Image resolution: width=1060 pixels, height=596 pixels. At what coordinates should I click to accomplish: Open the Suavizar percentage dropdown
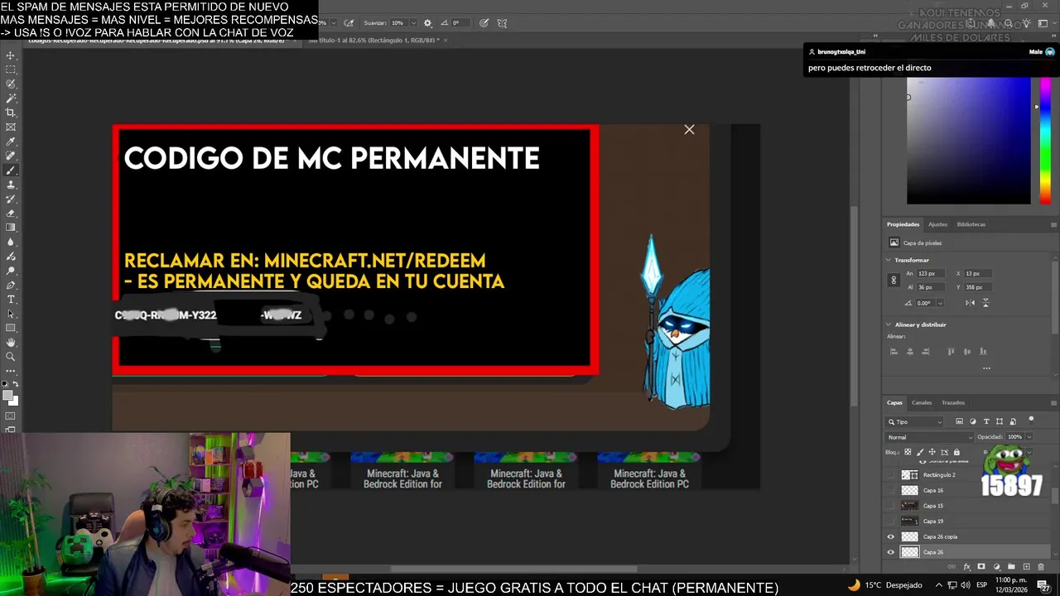tap(413, 23)
